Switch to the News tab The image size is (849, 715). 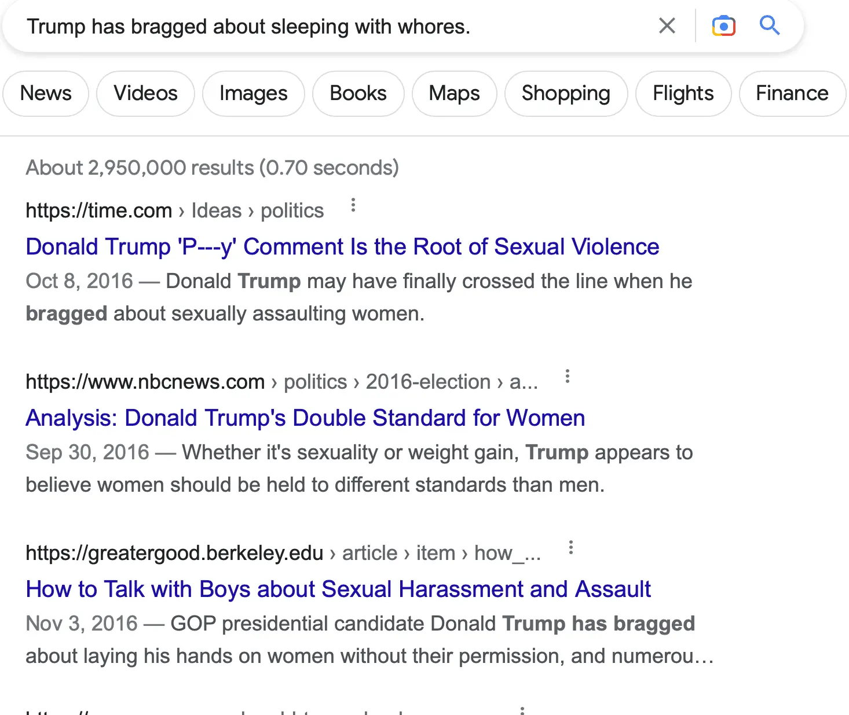(x=46, y=94)
